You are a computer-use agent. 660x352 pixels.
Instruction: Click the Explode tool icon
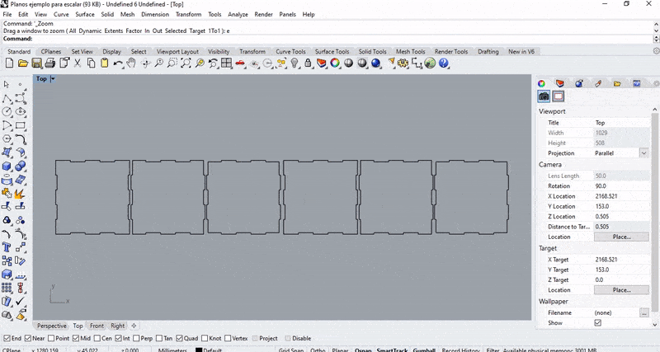click(x=20, y=194)
